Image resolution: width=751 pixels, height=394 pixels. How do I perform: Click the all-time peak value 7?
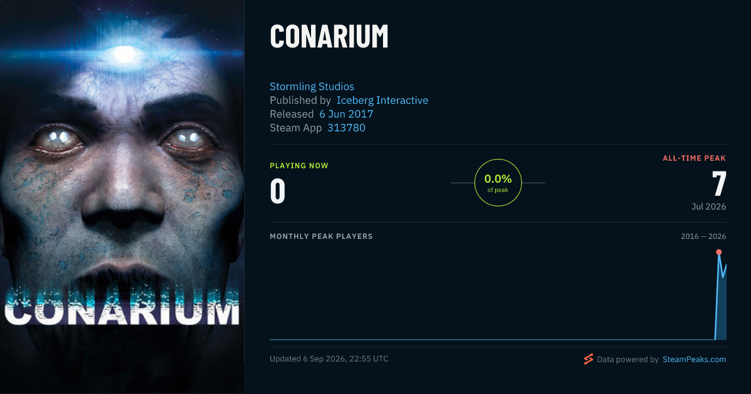pos(719,184)
